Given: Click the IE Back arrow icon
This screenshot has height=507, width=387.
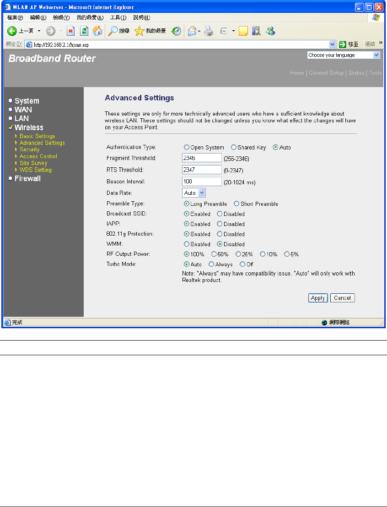Looking at the screenshot, I should 12,31.
